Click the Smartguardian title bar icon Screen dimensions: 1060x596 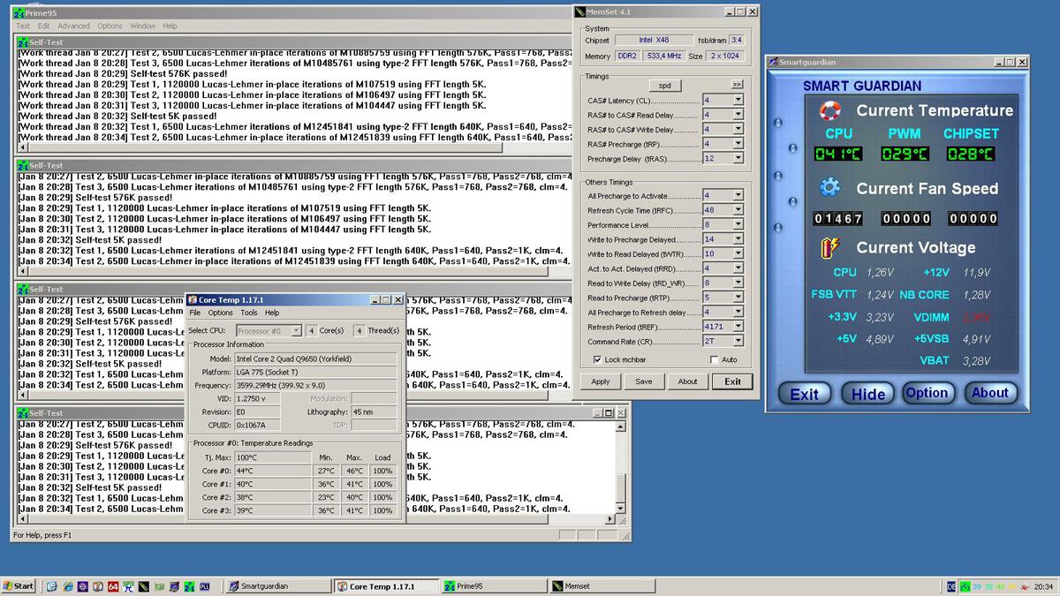(772, 62)
